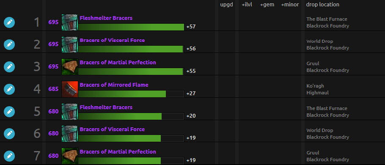
Task: Click the drop location column header
Action: [x=323, y=5]
